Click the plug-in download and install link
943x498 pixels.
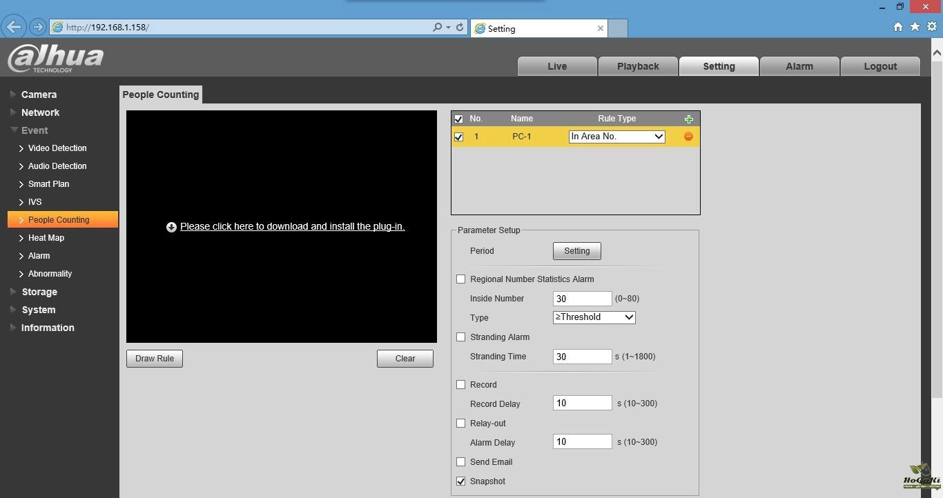(x=292, y=226)
